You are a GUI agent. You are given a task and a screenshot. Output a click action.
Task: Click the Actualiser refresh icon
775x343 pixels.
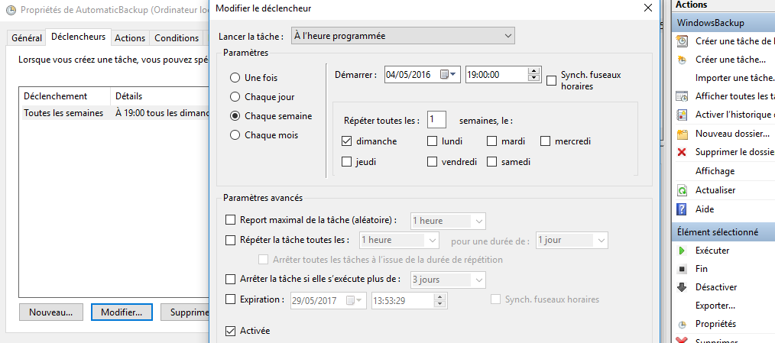(x=682, y=190)
